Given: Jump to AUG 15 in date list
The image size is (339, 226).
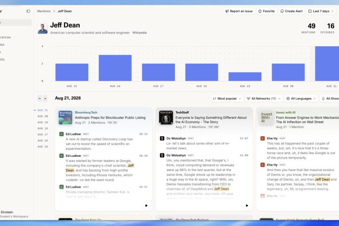Looking at the screenshot, I should coord(42,146).
